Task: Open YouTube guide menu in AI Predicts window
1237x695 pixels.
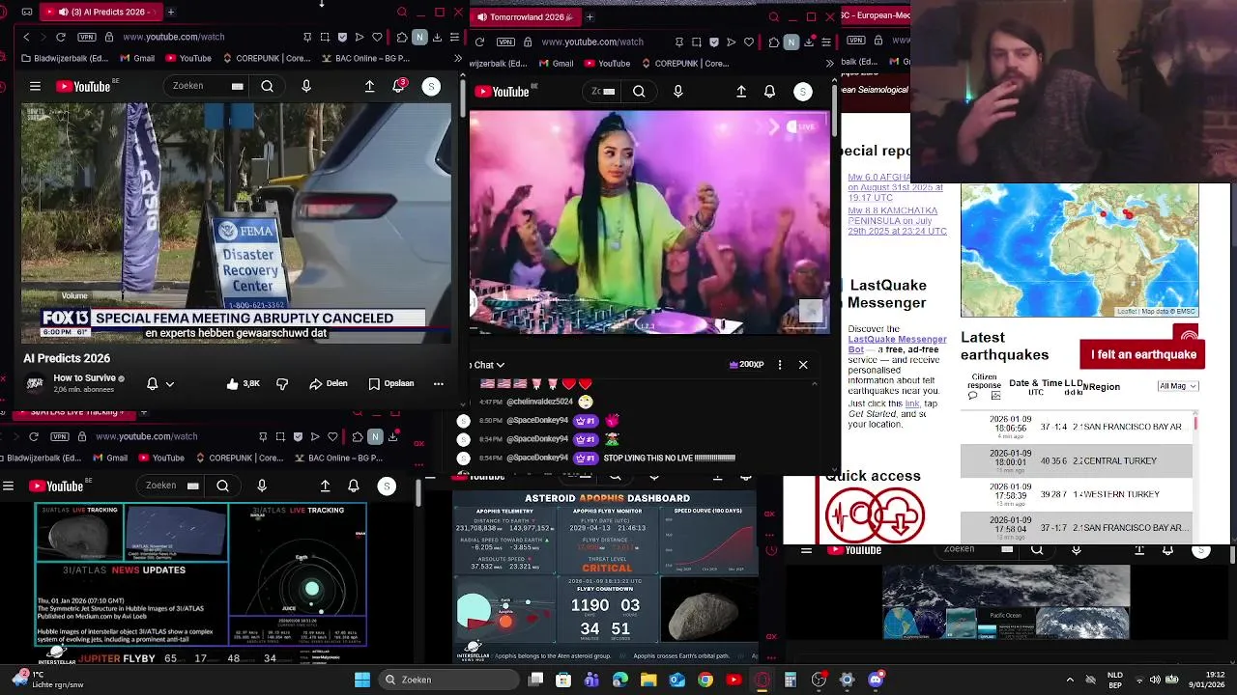Action: tap(35, 86)
